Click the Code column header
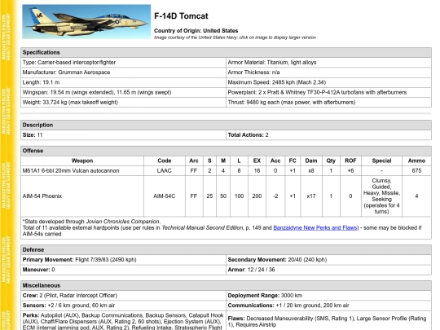 tap(165, 161)
